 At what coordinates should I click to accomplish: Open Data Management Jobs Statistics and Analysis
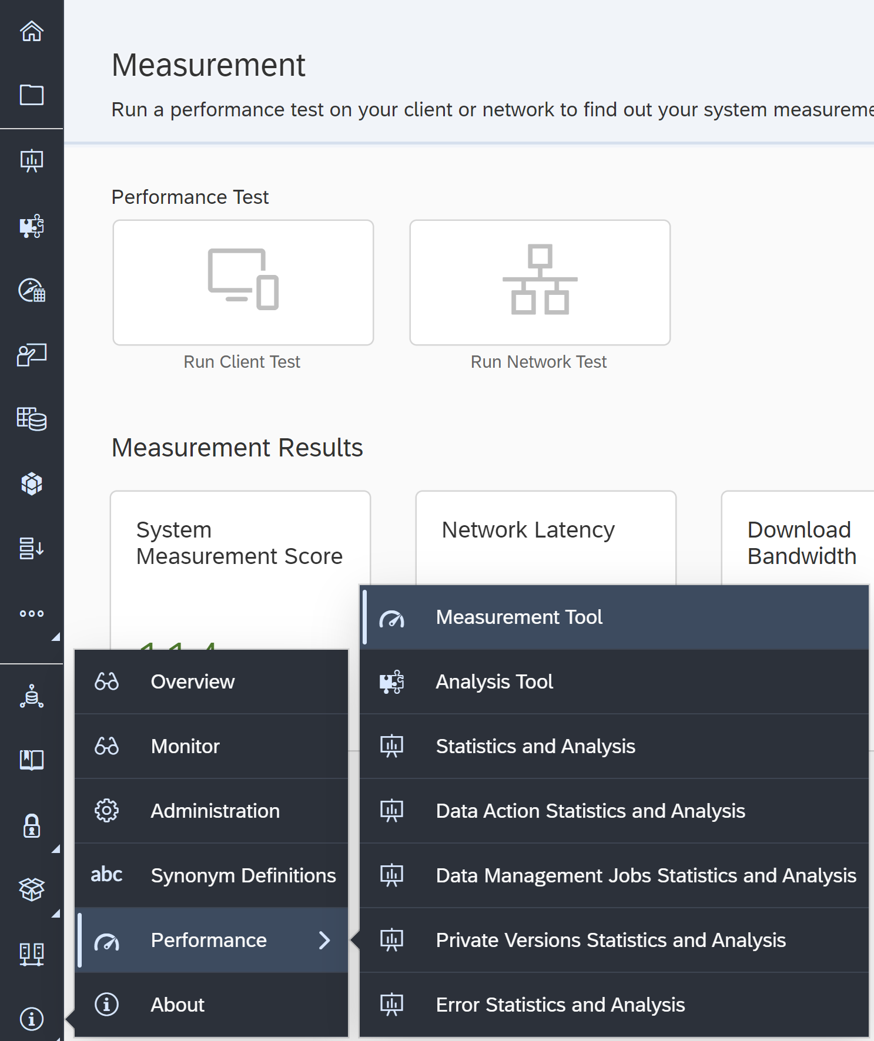(614, 875)
